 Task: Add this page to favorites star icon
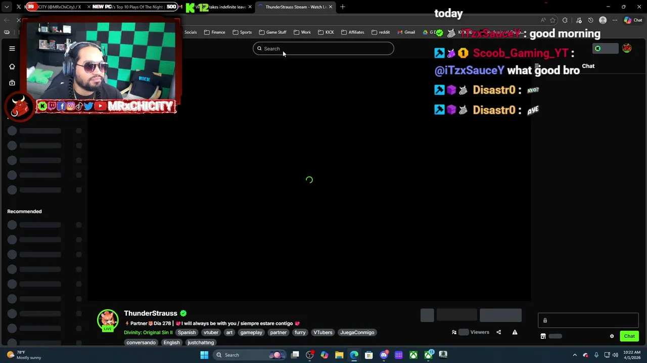point(553,20)
